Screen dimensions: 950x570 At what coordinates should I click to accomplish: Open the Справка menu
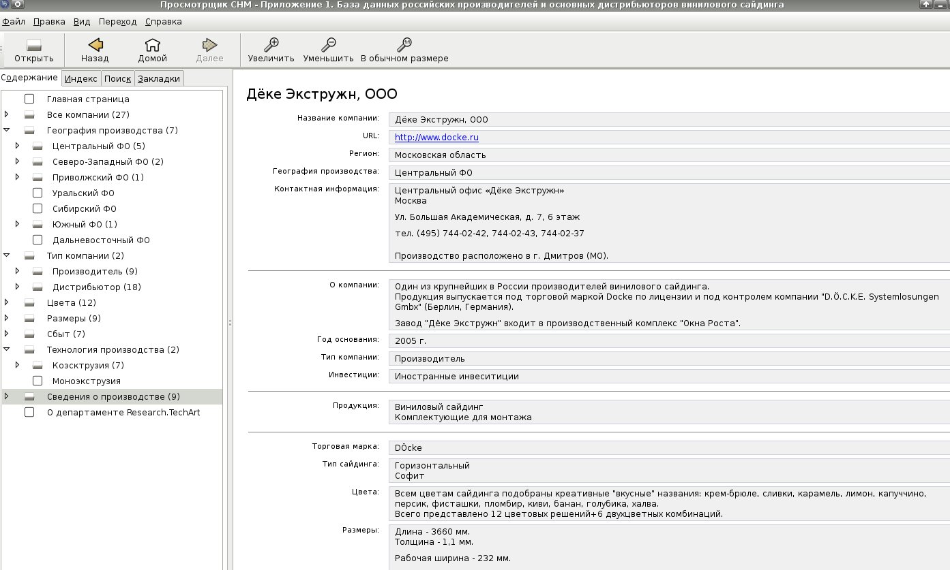(164, 21)
